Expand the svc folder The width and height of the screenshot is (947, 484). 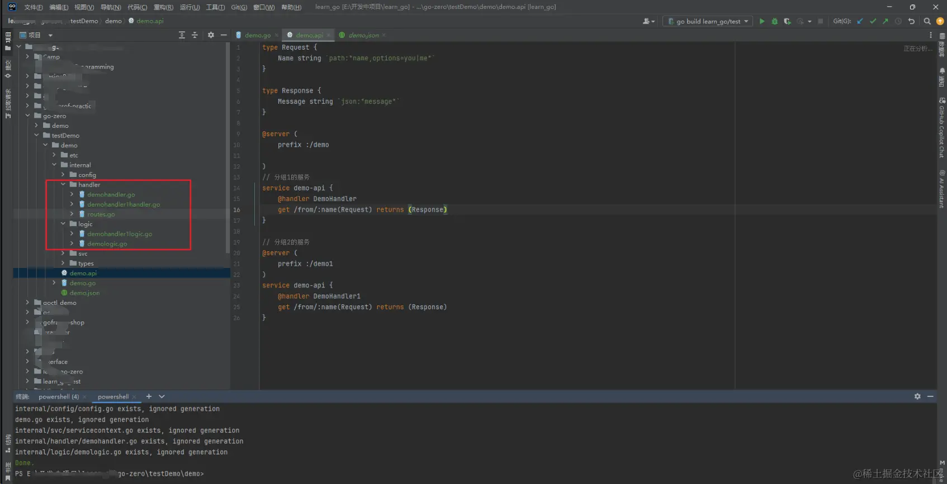[x=63, y=253]
